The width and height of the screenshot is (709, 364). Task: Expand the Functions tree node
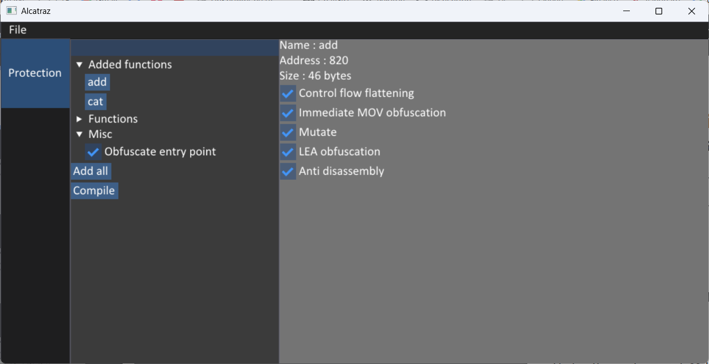pyautogui.click(x=79, y=119)
